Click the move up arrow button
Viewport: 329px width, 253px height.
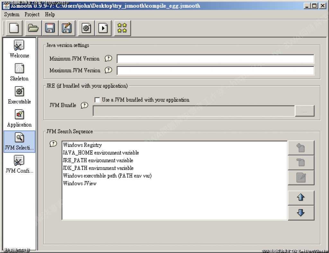point(301,198)
